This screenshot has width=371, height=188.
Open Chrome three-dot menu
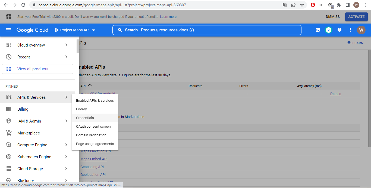365,5
